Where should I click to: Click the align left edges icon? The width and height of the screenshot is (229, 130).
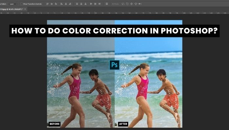point(62,4)
